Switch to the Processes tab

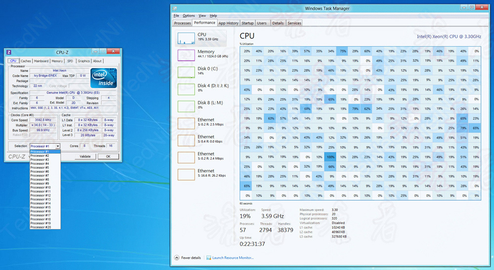(x=182, y=23)
